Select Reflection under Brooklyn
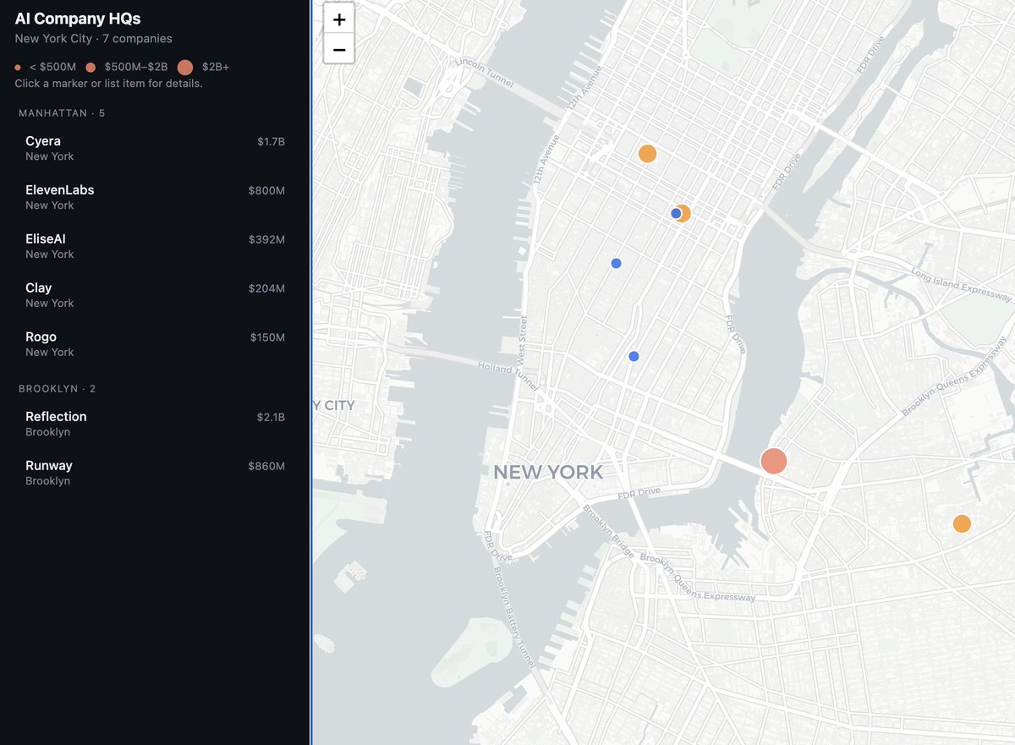This screenshot has height=745, width=1015. pos(155,424)
